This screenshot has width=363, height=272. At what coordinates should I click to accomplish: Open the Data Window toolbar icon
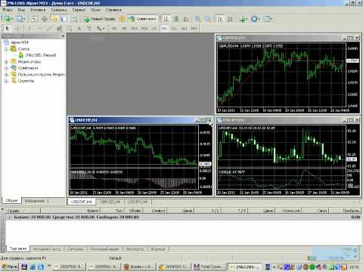coord(45,19)
